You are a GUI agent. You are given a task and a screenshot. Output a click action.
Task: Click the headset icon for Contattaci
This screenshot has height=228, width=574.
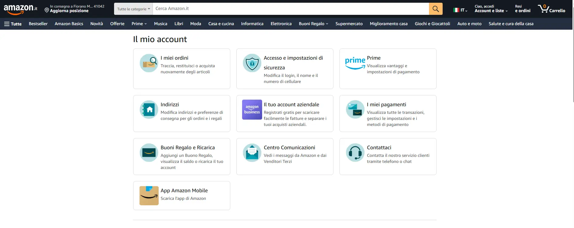355,153
